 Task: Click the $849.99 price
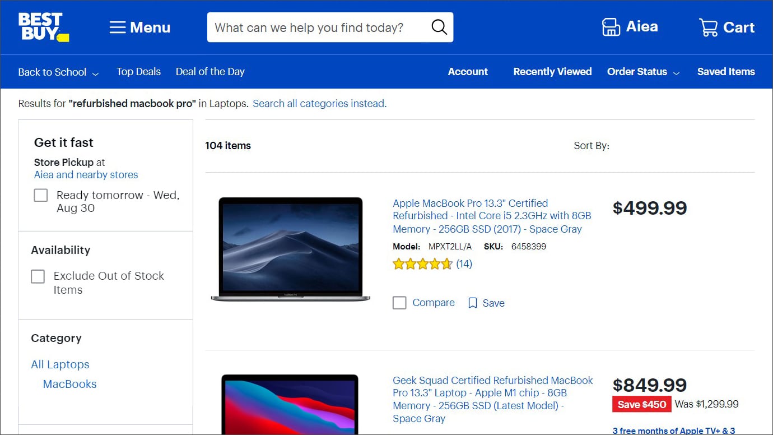point(650,385)
